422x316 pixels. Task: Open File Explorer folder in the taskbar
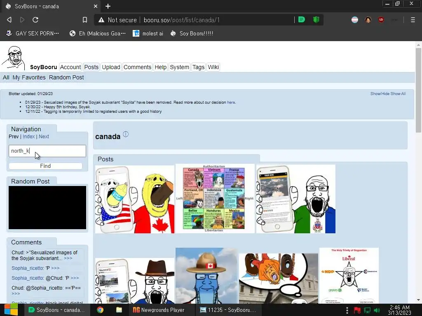[119, 310]
